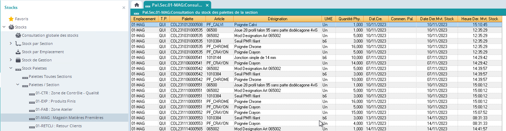
Task: Select 01-RETCLI : Retour Clients
Action: coord(59,126)
